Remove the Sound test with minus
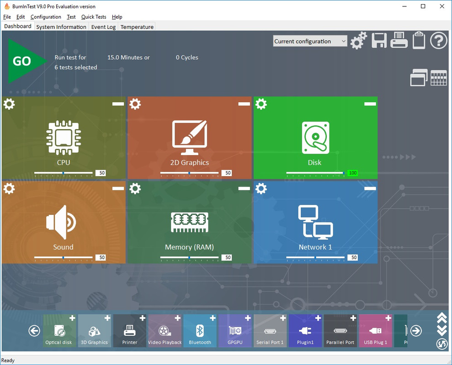This screenshot has width=452, height=365. 118,188
